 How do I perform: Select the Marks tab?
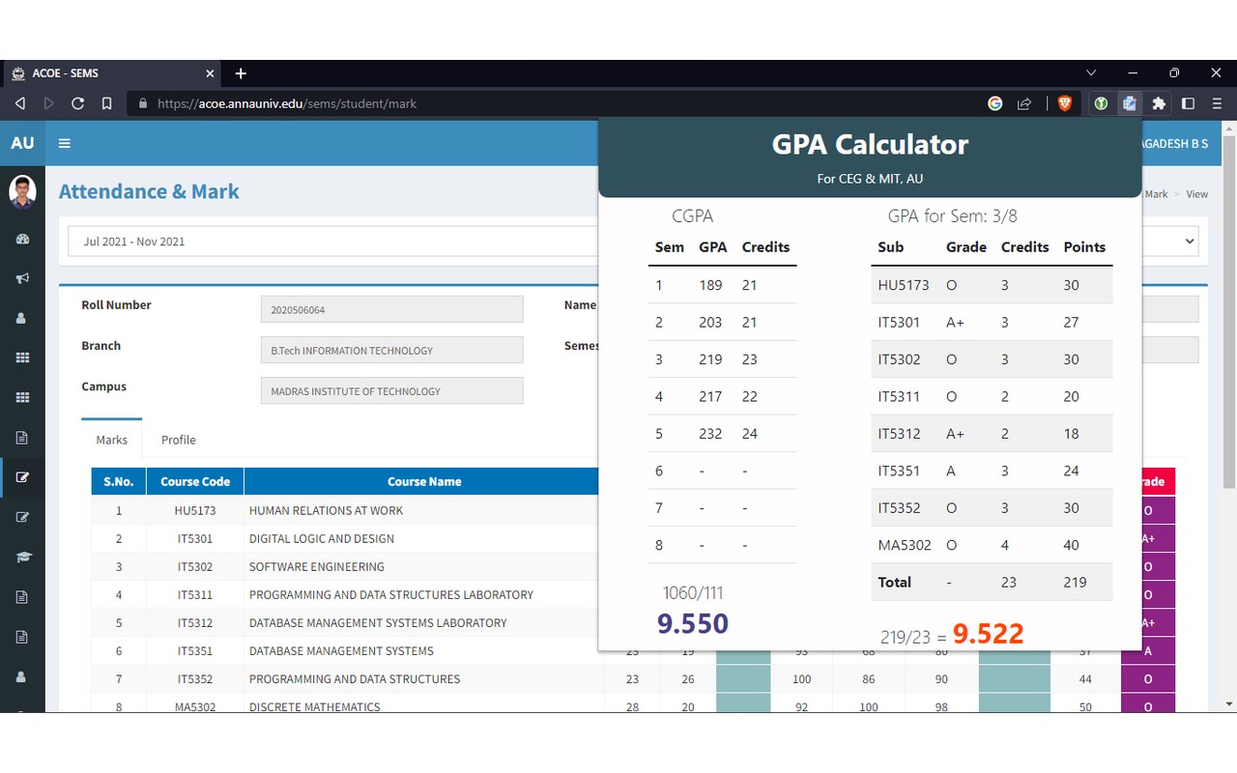click(111, 440)
